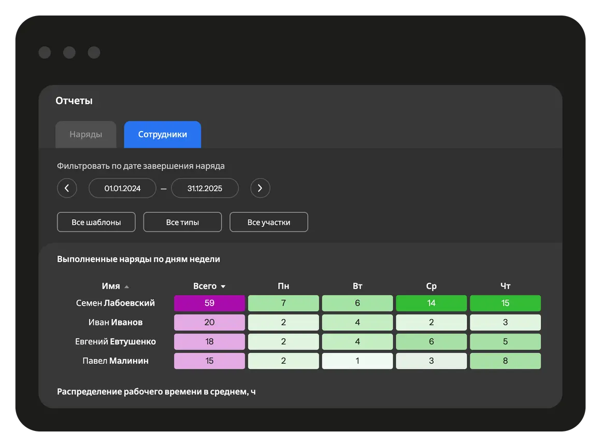Edit the start date 01.01.2024
The height and width of the screenshot is (447, 601).
(x=122, y=188)
